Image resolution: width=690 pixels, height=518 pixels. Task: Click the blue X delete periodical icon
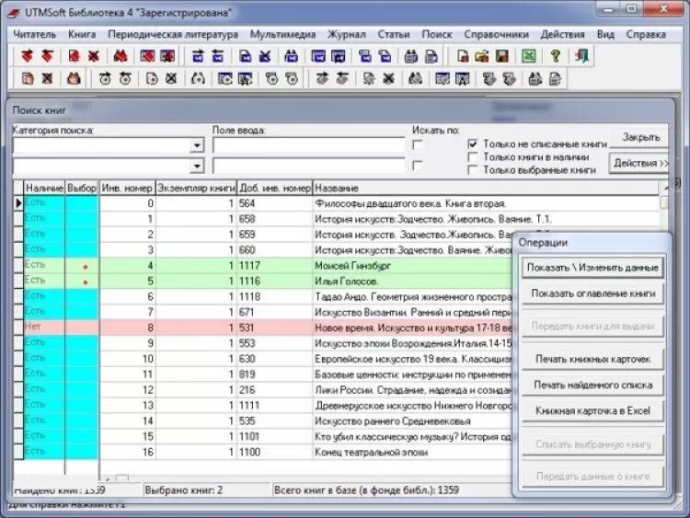264,56
